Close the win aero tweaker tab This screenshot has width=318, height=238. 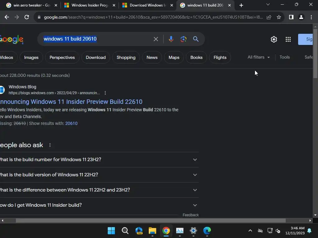[56, 5]
